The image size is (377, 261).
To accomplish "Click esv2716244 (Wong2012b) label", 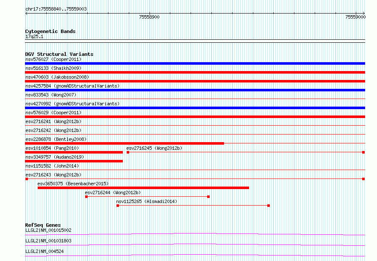I will point(113,192).
